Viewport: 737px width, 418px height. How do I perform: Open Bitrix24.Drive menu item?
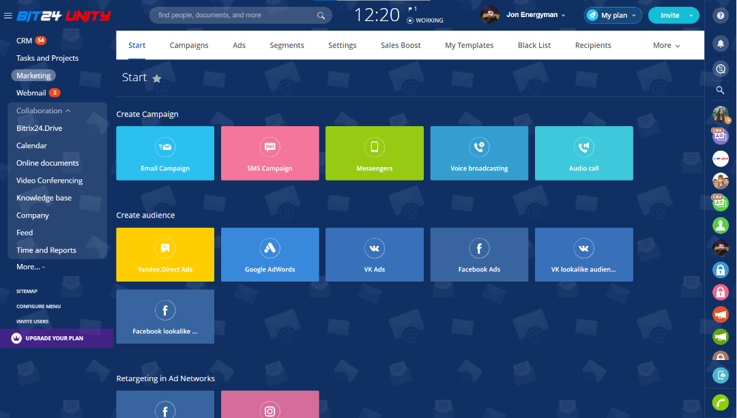pyautogui.click(x=39, y=128)
